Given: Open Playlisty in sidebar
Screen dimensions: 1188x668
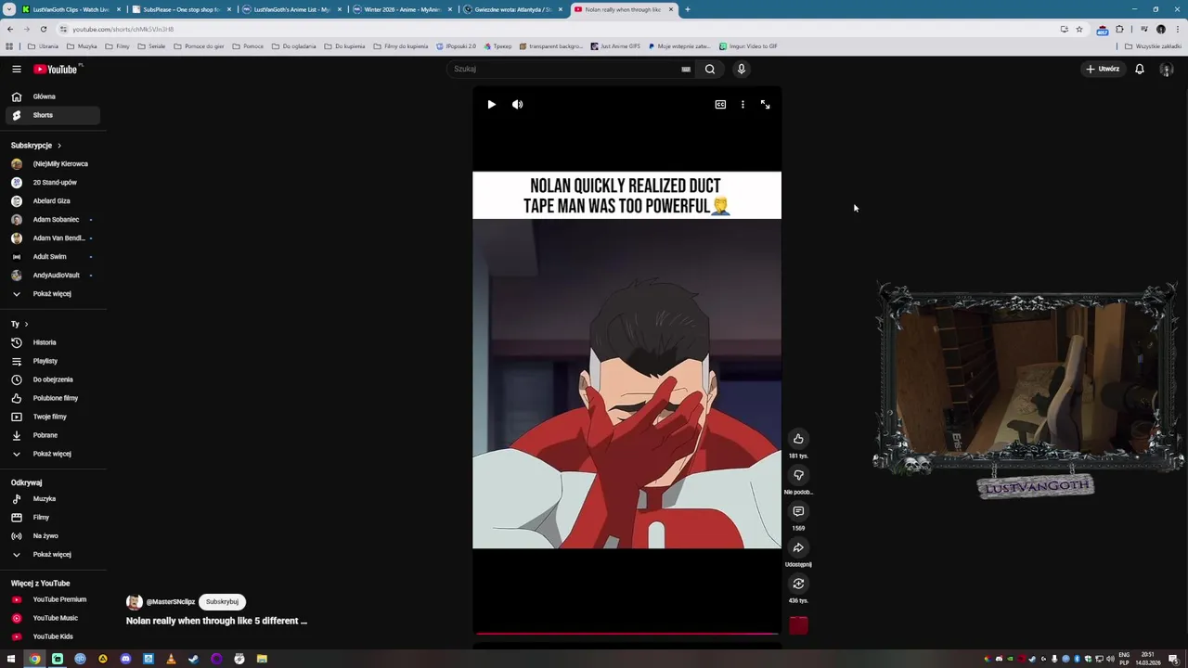Looking at the screenshot, I should (52, 361).
